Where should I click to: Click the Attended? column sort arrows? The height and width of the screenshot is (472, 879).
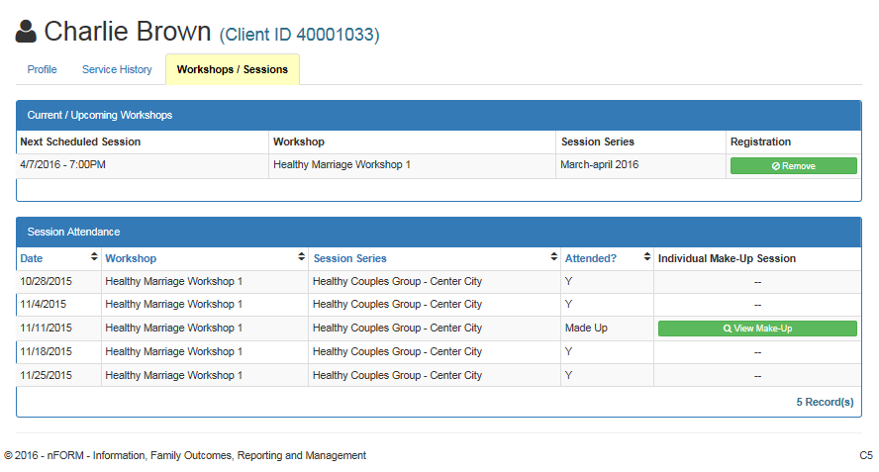point(647,258)
